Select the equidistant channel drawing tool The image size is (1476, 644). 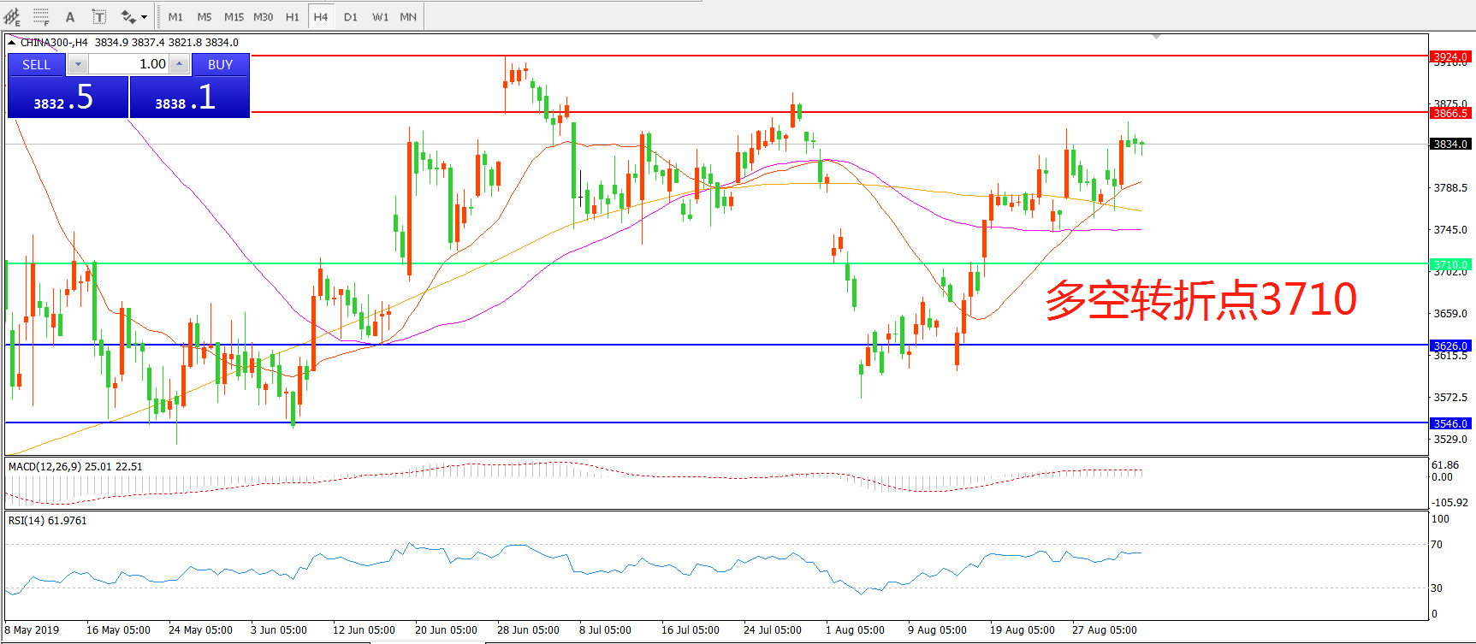(12, 16)
